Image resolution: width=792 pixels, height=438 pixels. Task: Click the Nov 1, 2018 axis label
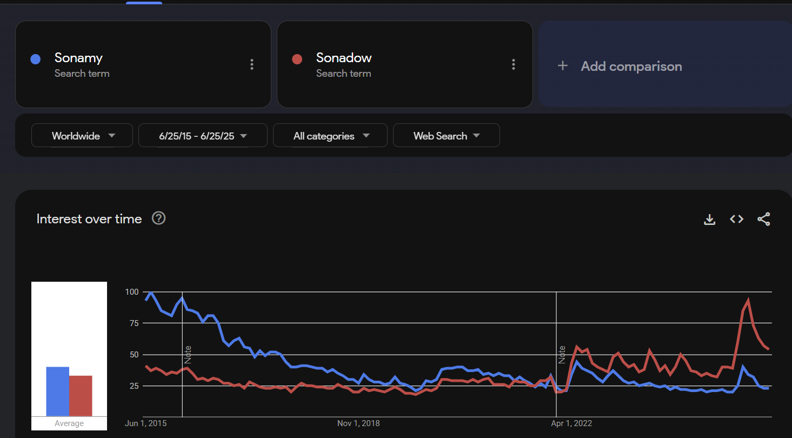coord(358,423)
